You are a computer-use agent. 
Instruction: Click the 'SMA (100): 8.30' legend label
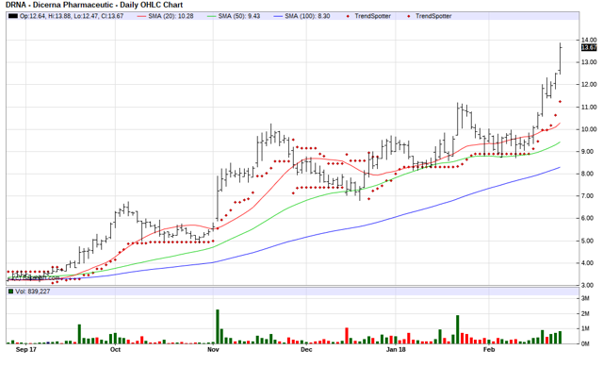point(307,16)
